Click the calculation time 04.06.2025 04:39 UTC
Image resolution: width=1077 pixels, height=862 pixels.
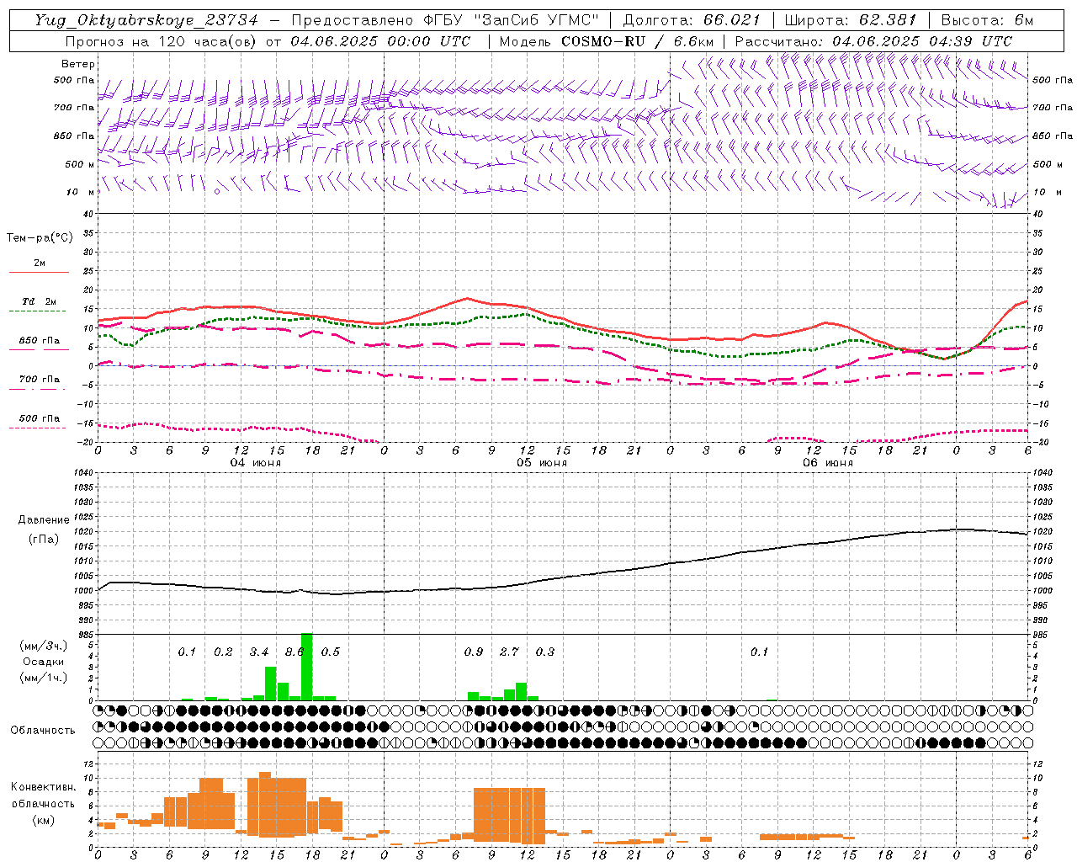(x=922, y=41)
